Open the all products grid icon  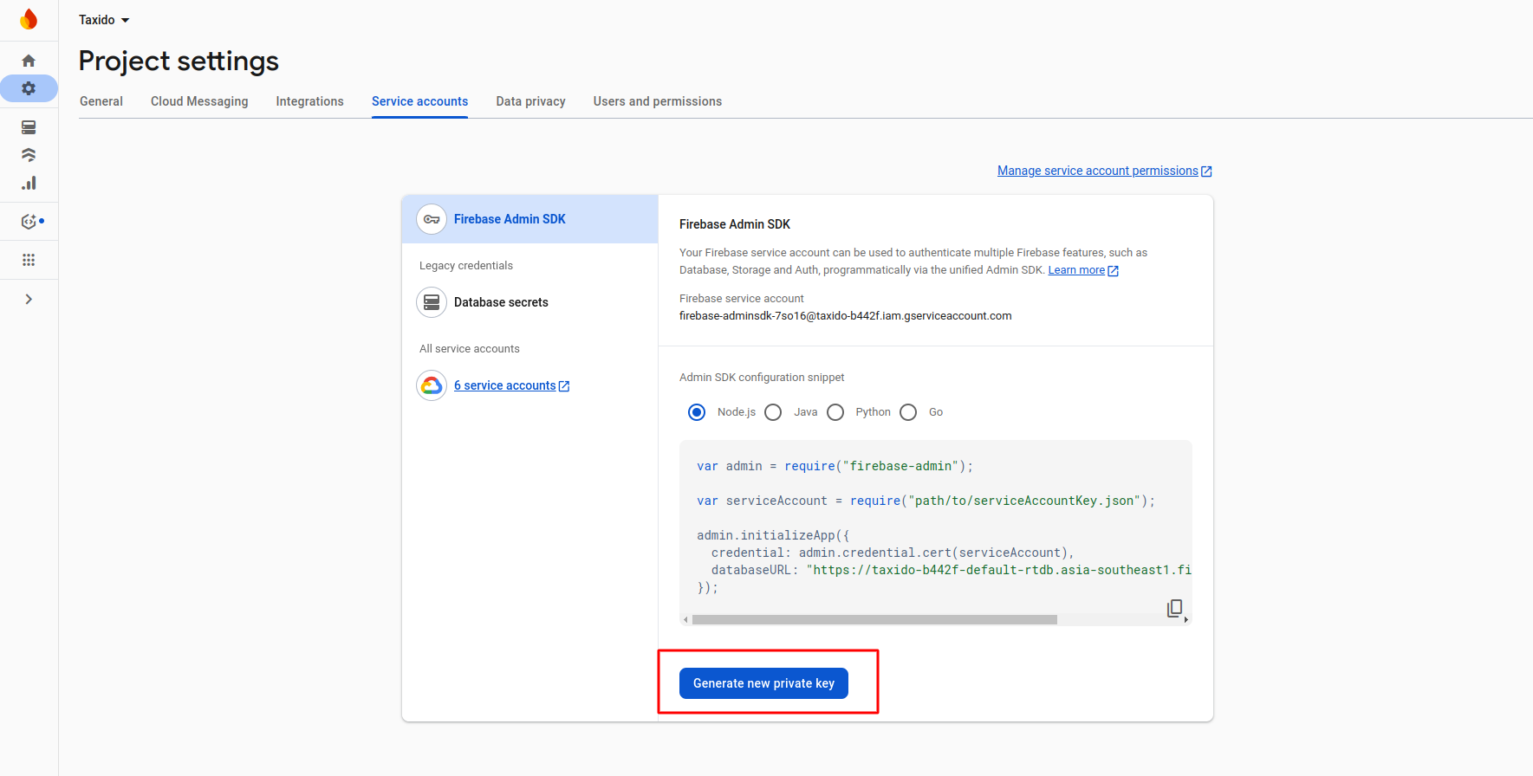point(29,260)
